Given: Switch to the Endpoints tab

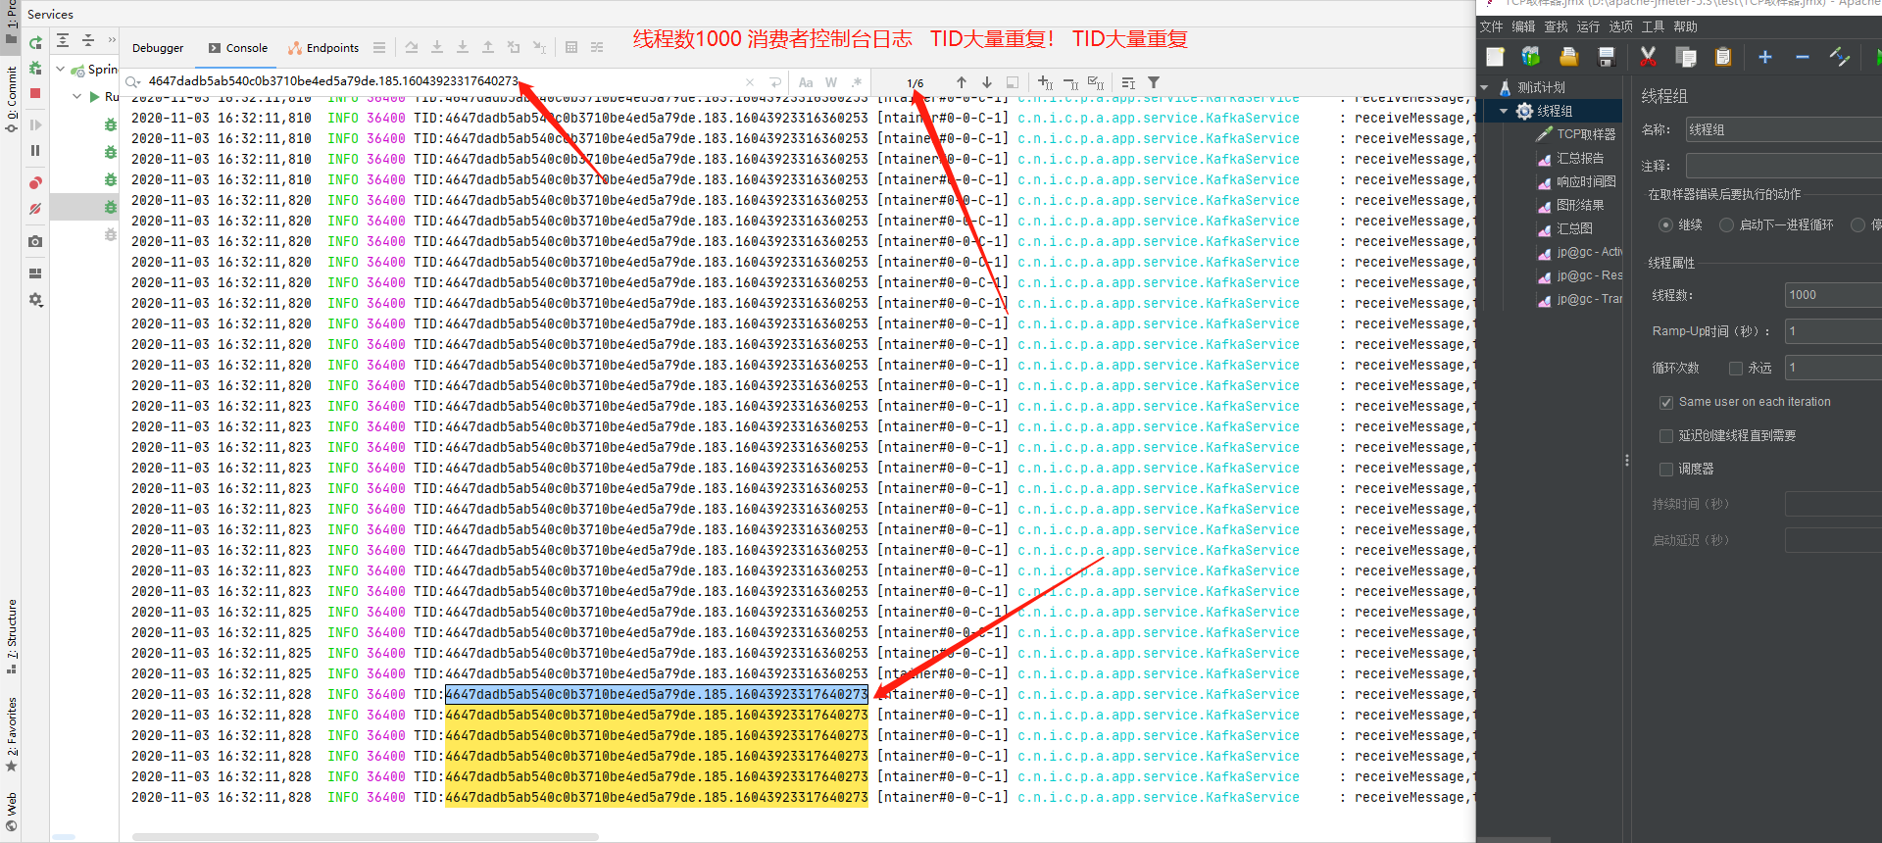Looking at the screenshot, I should click(323, 47).
